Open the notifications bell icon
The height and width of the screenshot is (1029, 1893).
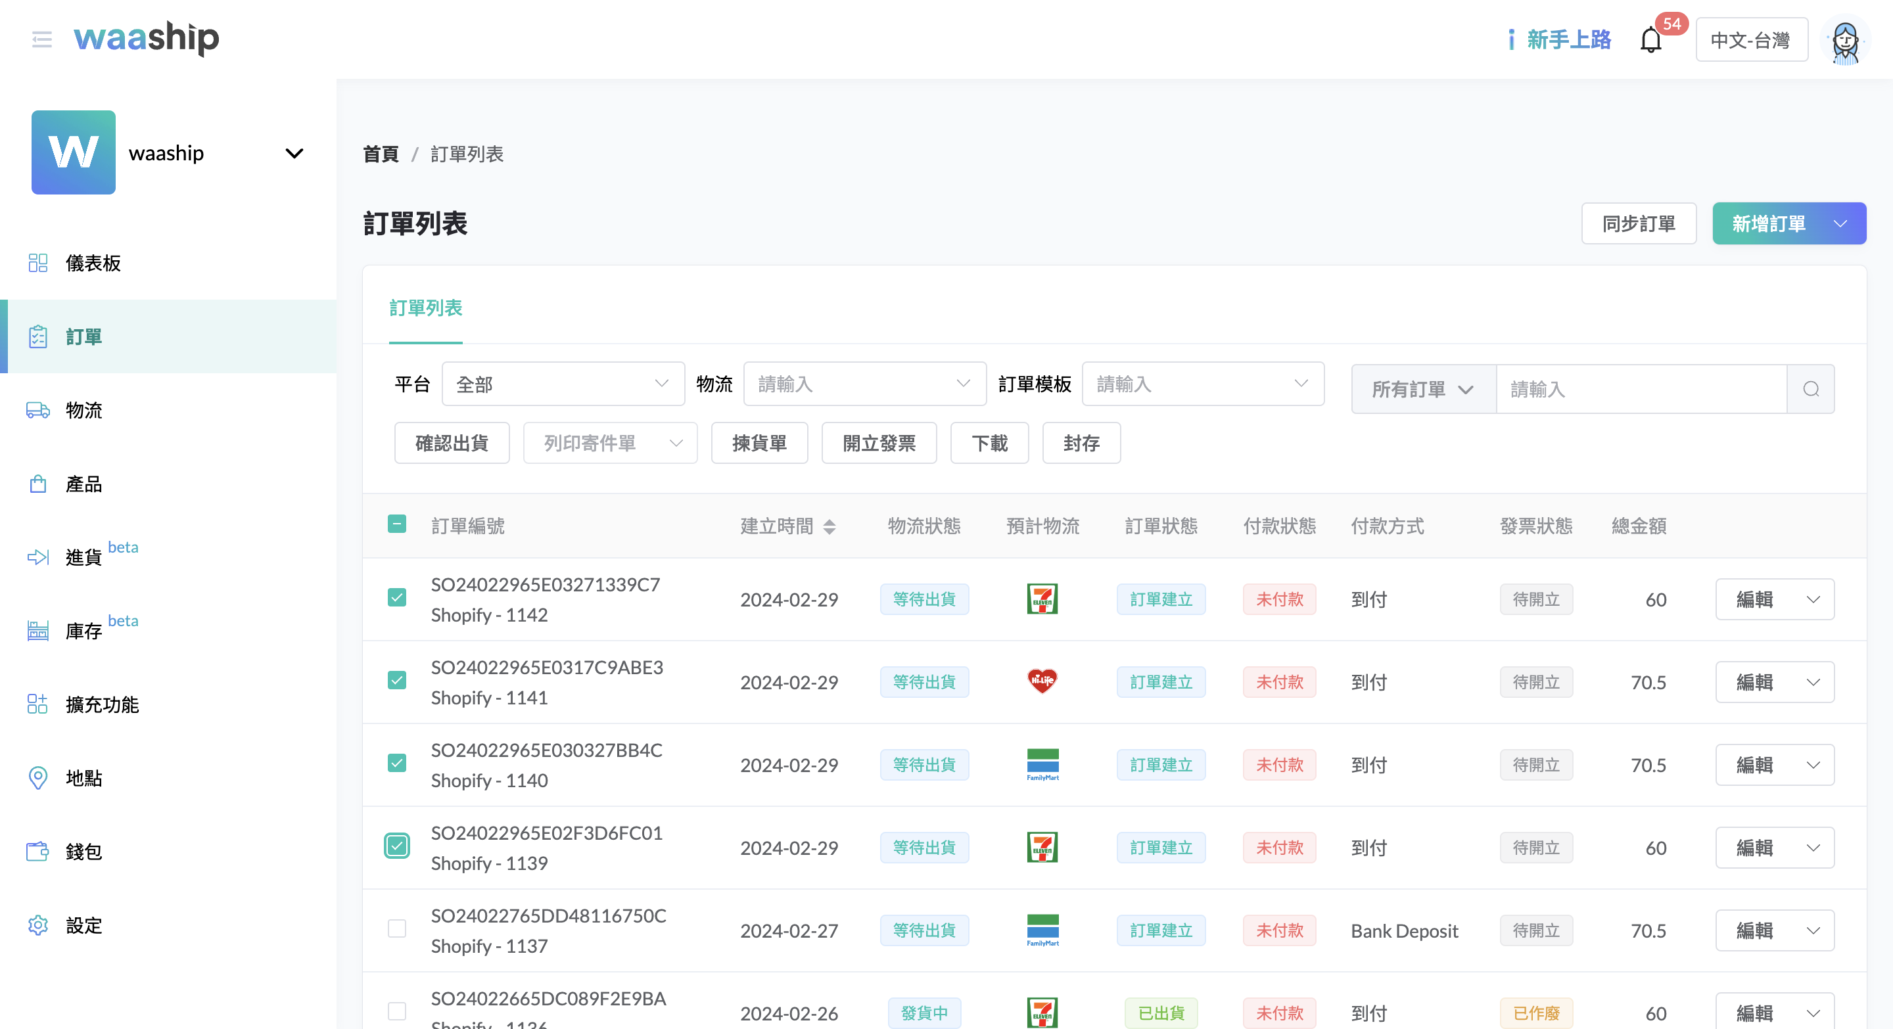click(x=1650, y=39)
